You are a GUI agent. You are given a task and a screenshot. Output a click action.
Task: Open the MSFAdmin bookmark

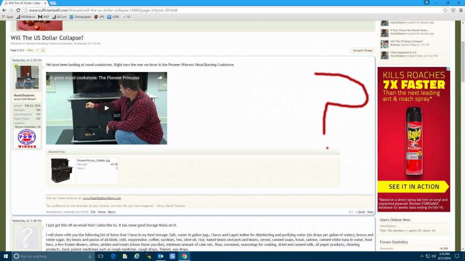[x=26, y=17]
